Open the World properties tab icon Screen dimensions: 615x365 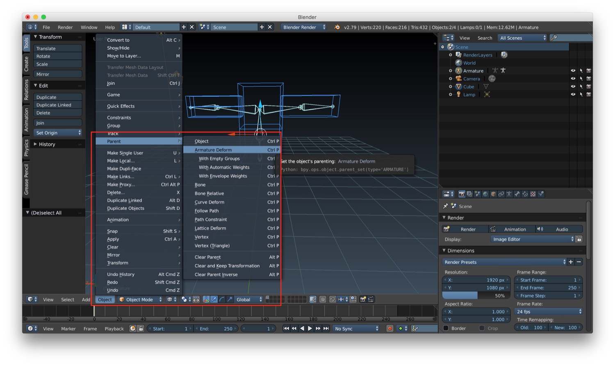(x=485, y=194)
